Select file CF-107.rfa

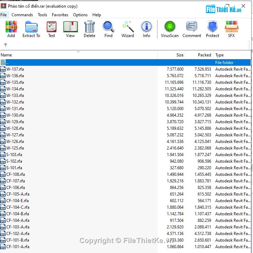click(x=125, y=181)
